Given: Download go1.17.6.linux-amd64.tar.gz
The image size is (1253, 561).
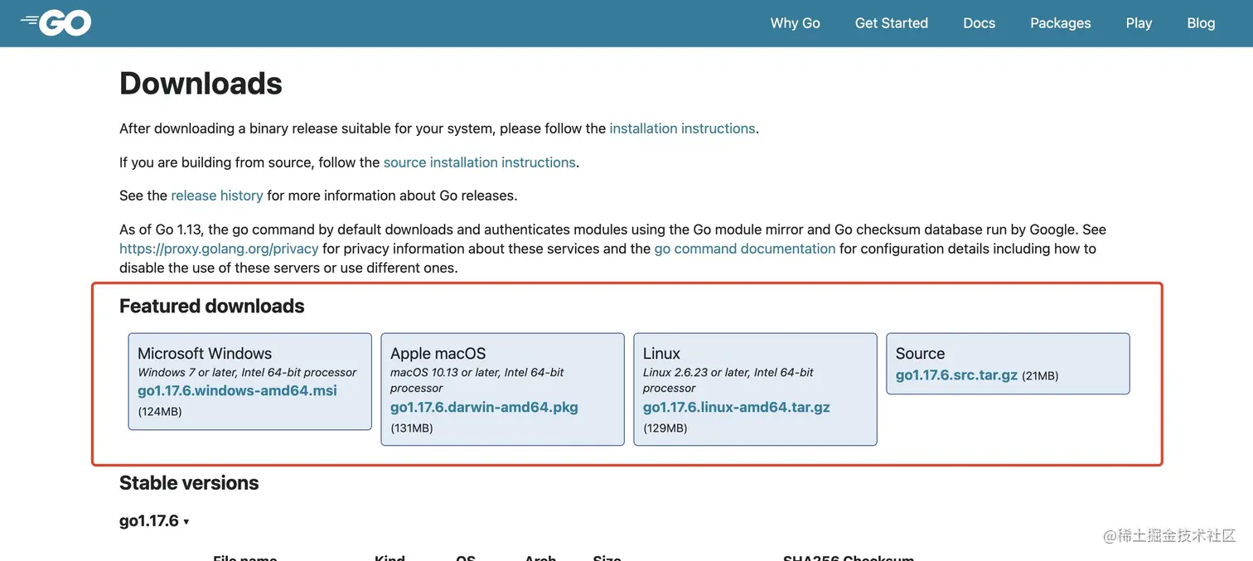Looking at the screenshot, I should (736, 407).
